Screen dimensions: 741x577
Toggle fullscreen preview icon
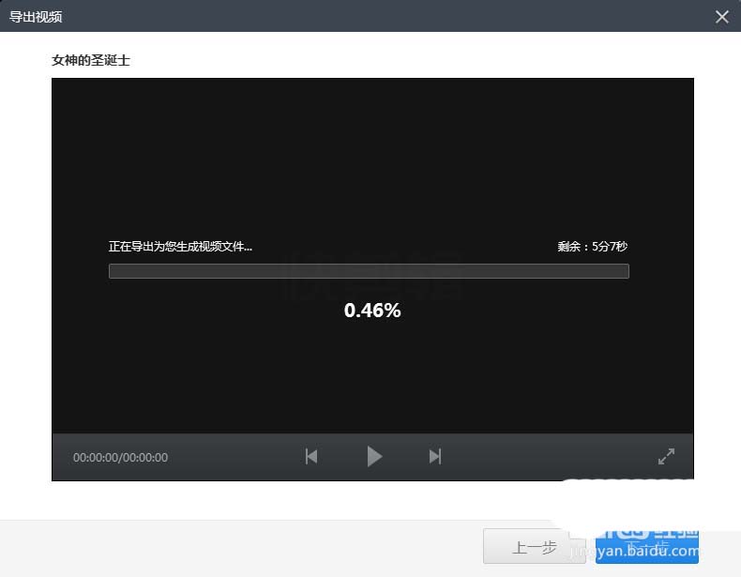tap(666, 457)
